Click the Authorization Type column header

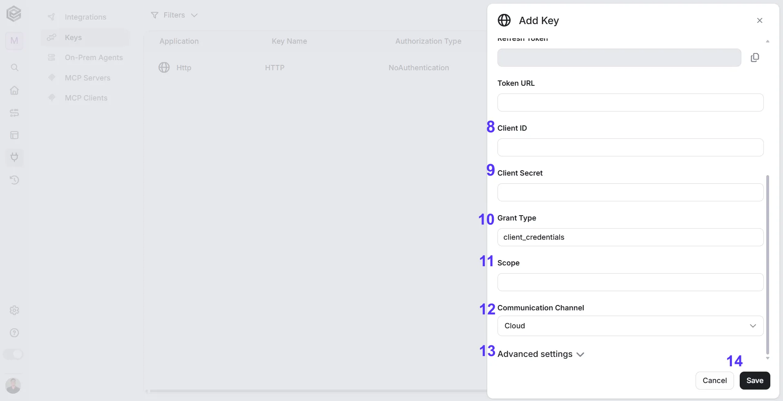[x=428, y=41]
